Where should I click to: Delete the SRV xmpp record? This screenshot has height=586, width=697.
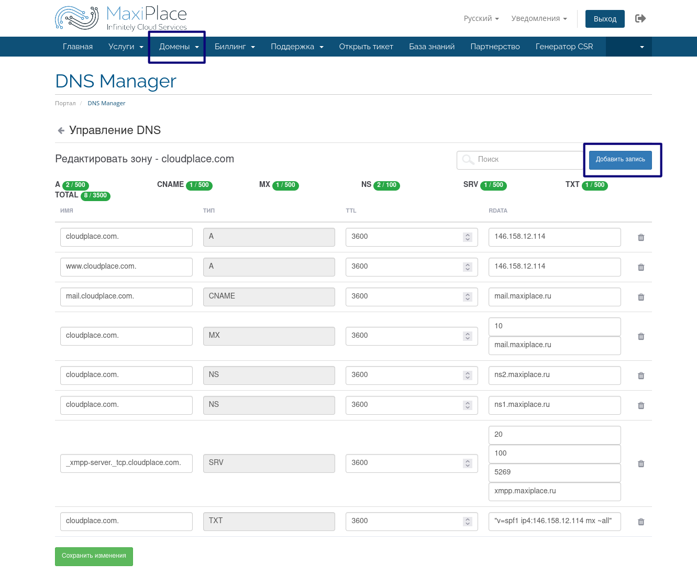(641, 463)
